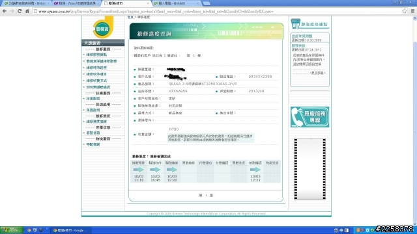Screen dimensions: 417x234
Task: Click the 更多訊息 link
Action: click(x=318, y=73)
